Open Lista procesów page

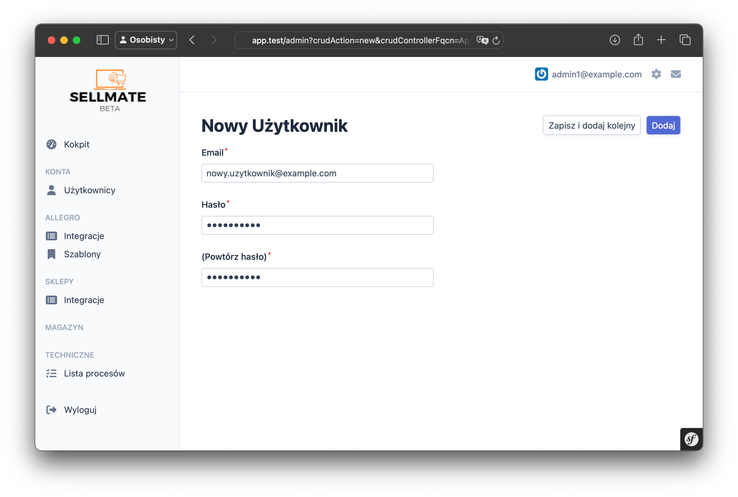(x=94, y=373)
